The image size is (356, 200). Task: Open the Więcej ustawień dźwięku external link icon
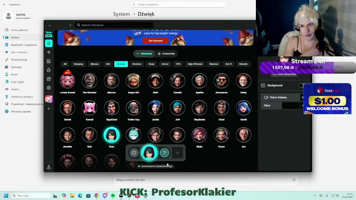pyautogui.click(x=294, y=180)
